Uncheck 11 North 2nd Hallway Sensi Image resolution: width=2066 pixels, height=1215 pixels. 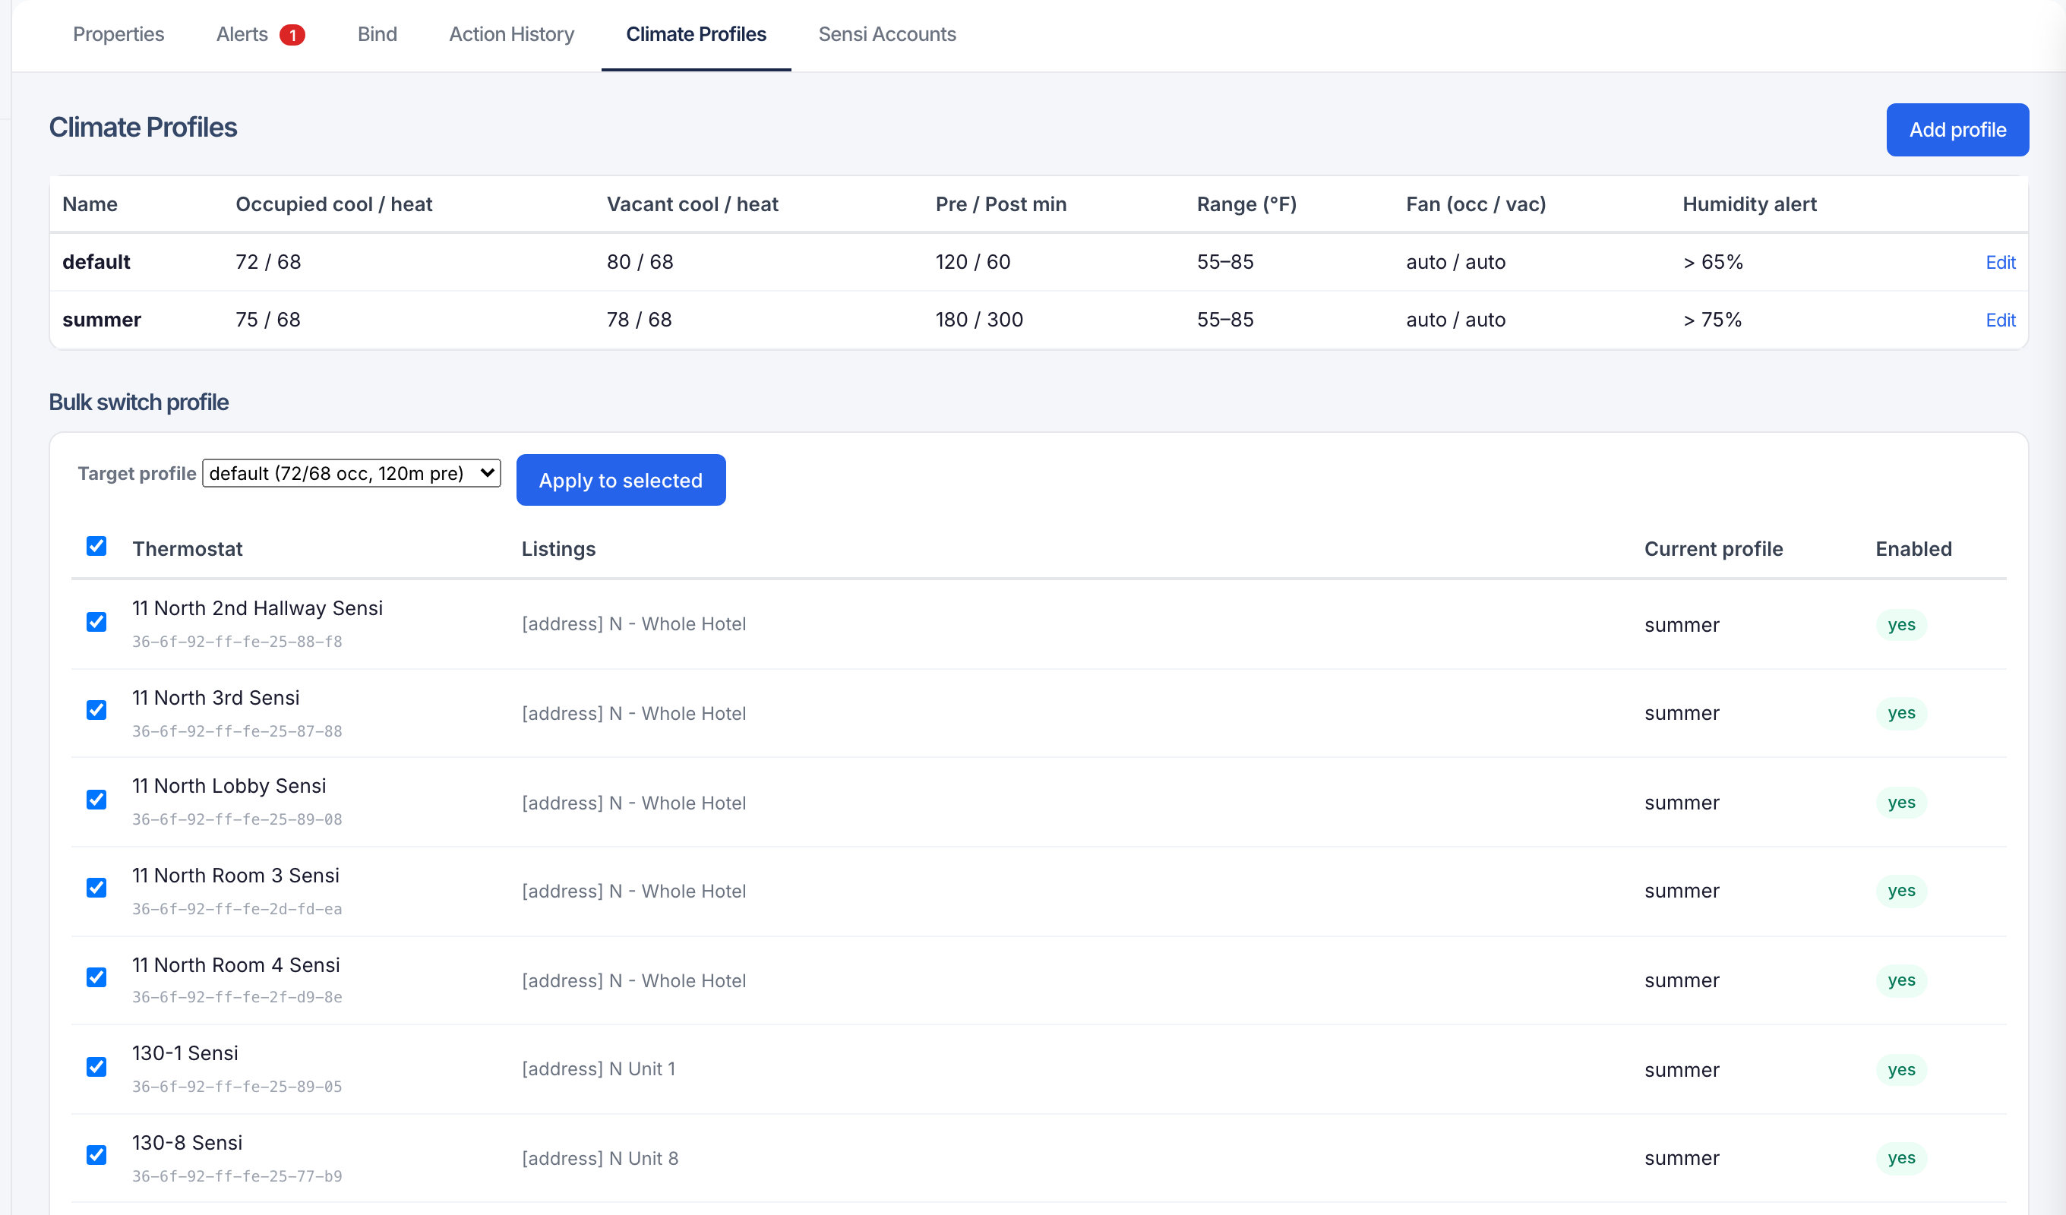(96, 622)
